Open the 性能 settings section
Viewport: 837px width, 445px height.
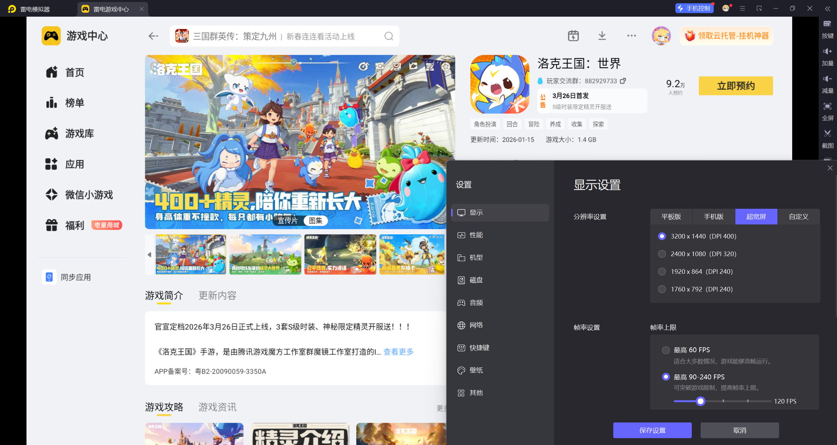pos(476,235)
